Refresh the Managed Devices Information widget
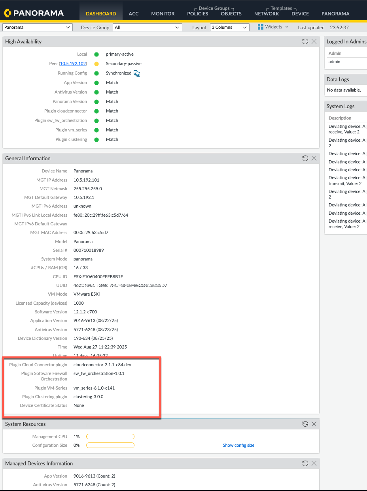367x491 pixels. tap(305, 463)
